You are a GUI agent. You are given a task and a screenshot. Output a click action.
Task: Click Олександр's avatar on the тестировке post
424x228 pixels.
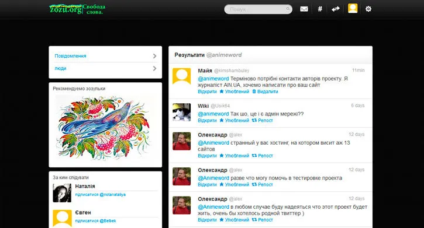point(182,176)
